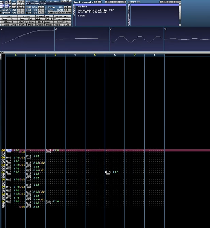Viewport: 210px width, 228px height.
Task: Play current pattern with Pat
Action: [22, 25]
